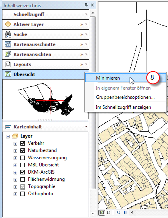This screenshot has height=218, width=168.
Task: Click the sidebar vertical scrollbar thumb
Action: point(93,103)
